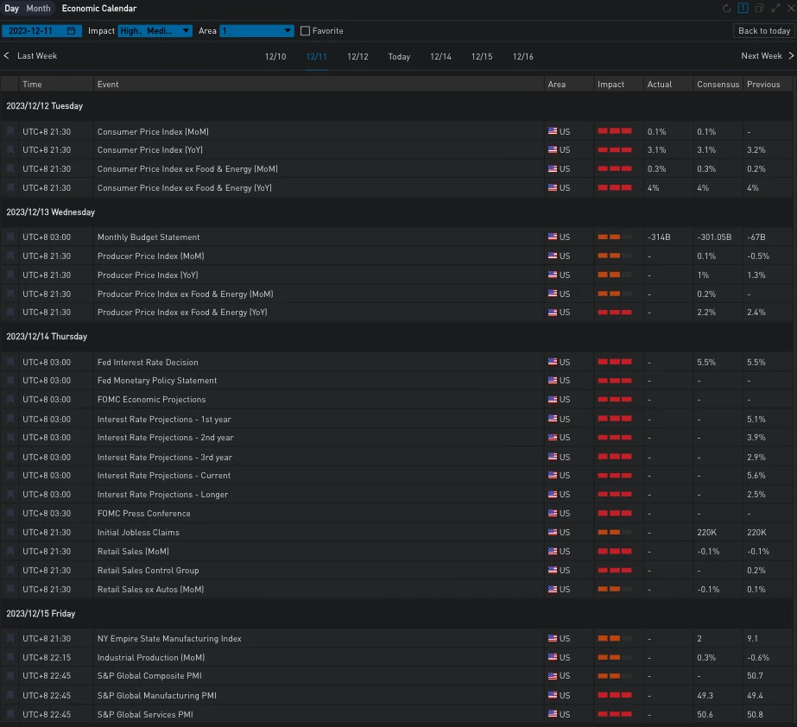Click the refresh icon in the title bar

pos(727,9)
